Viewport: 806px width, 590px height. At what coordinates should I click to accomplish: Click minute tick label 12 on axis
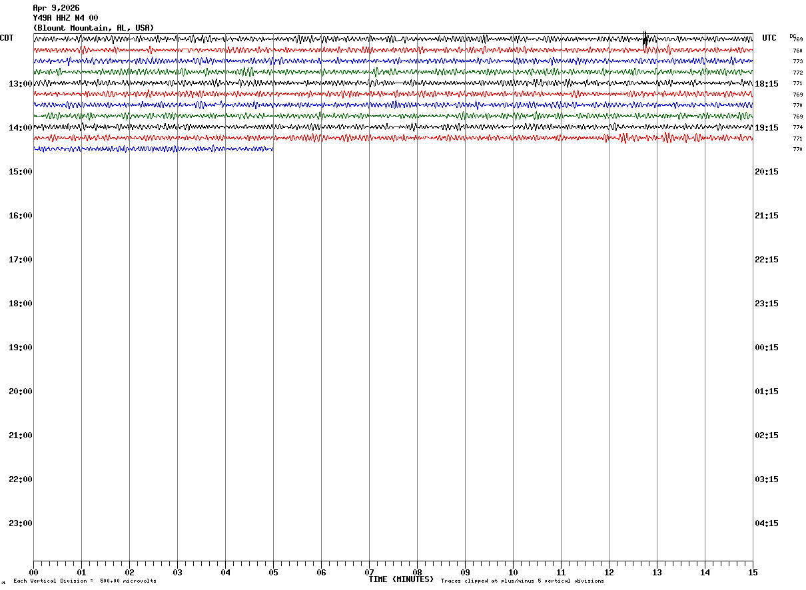pyautogui.click(x=609, y=573)
